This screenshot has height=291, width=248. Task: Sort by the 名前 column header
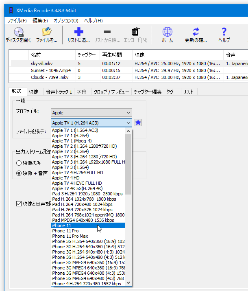[x=52, y=55]
